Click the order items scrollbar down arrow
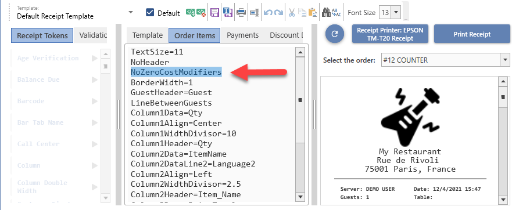This screenshot has width=512, height=210. coord(300,196)
